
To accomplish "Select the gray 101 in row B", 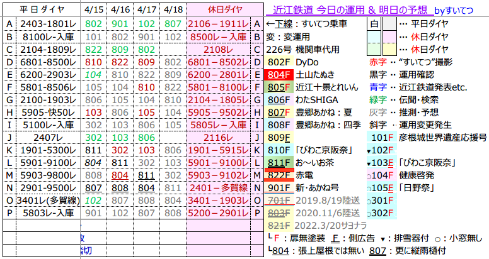I will pyautogui.click(x=93, y=36).
